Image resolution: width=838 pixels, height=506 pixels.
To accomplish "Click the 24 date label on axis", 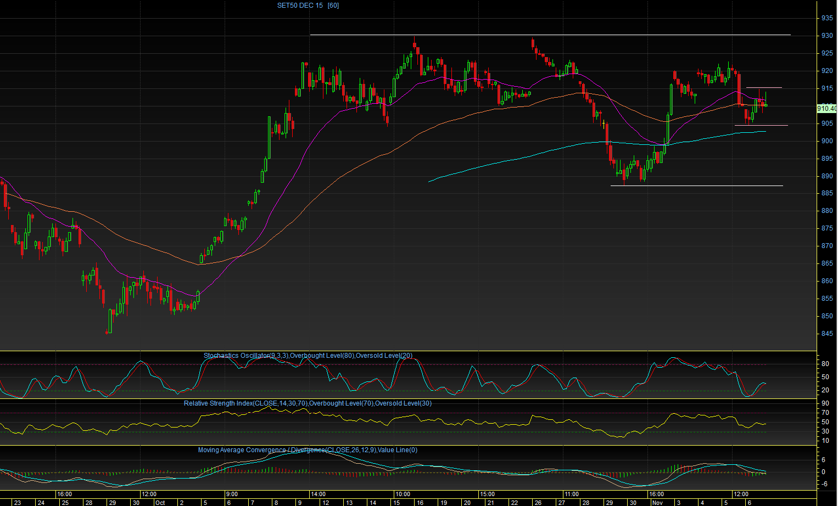I will pos(41,503).
